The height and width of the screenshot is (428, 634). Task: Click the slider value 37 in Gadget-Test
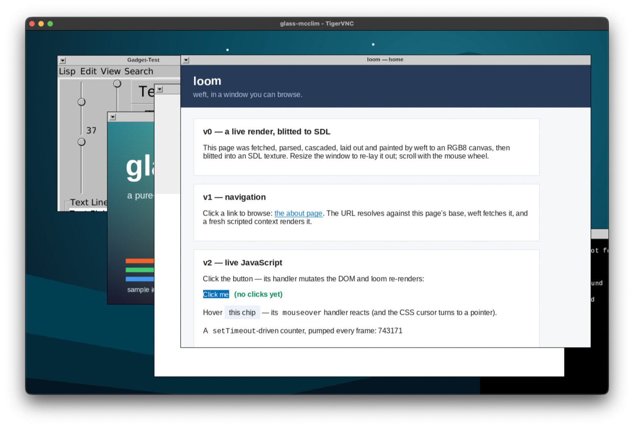(x=92, y=130)
